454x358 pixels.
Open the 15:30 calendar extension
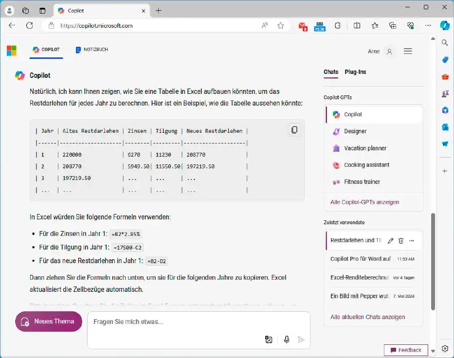click(x=320, y=26)
